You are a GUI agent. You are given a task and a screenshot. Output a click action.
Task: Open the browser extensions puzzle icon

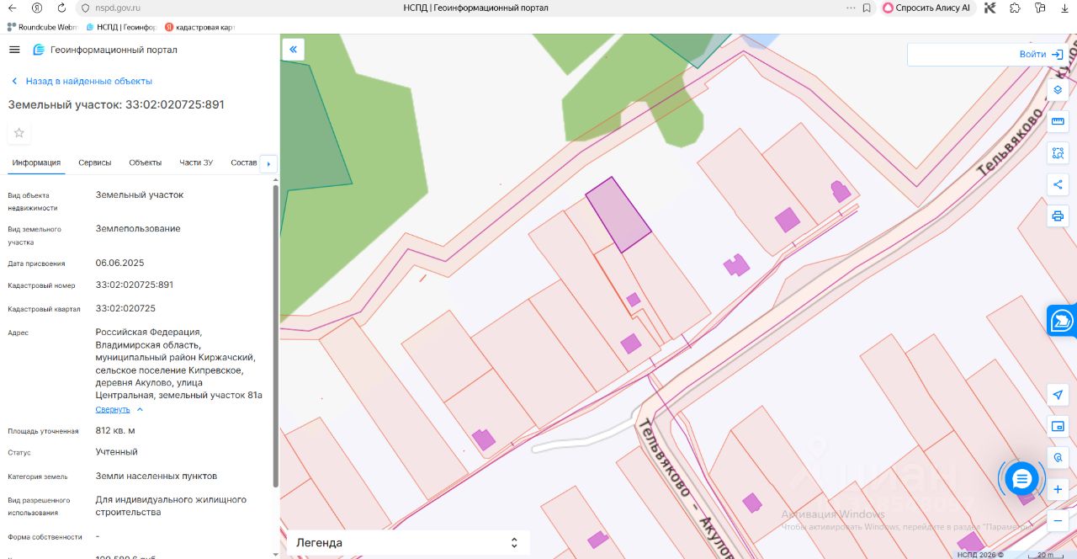point(1016,8)
